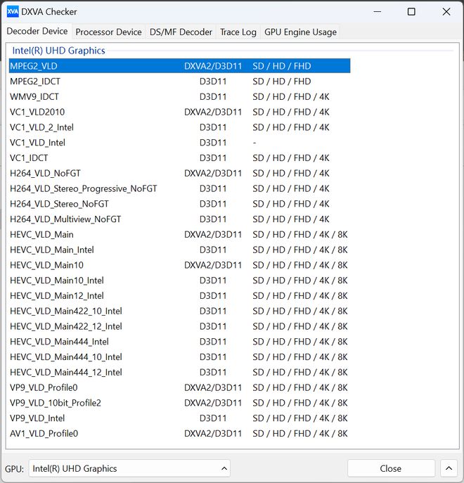Close window with the title bar X
The image size is (464, 483).
446,12
